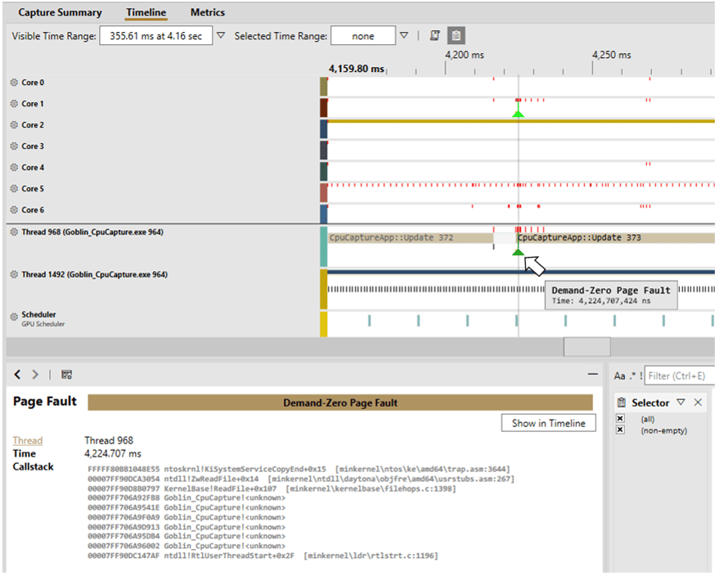Toggle the Aa match-case filter option
This screenshot has height=576, width=715.
619,376
